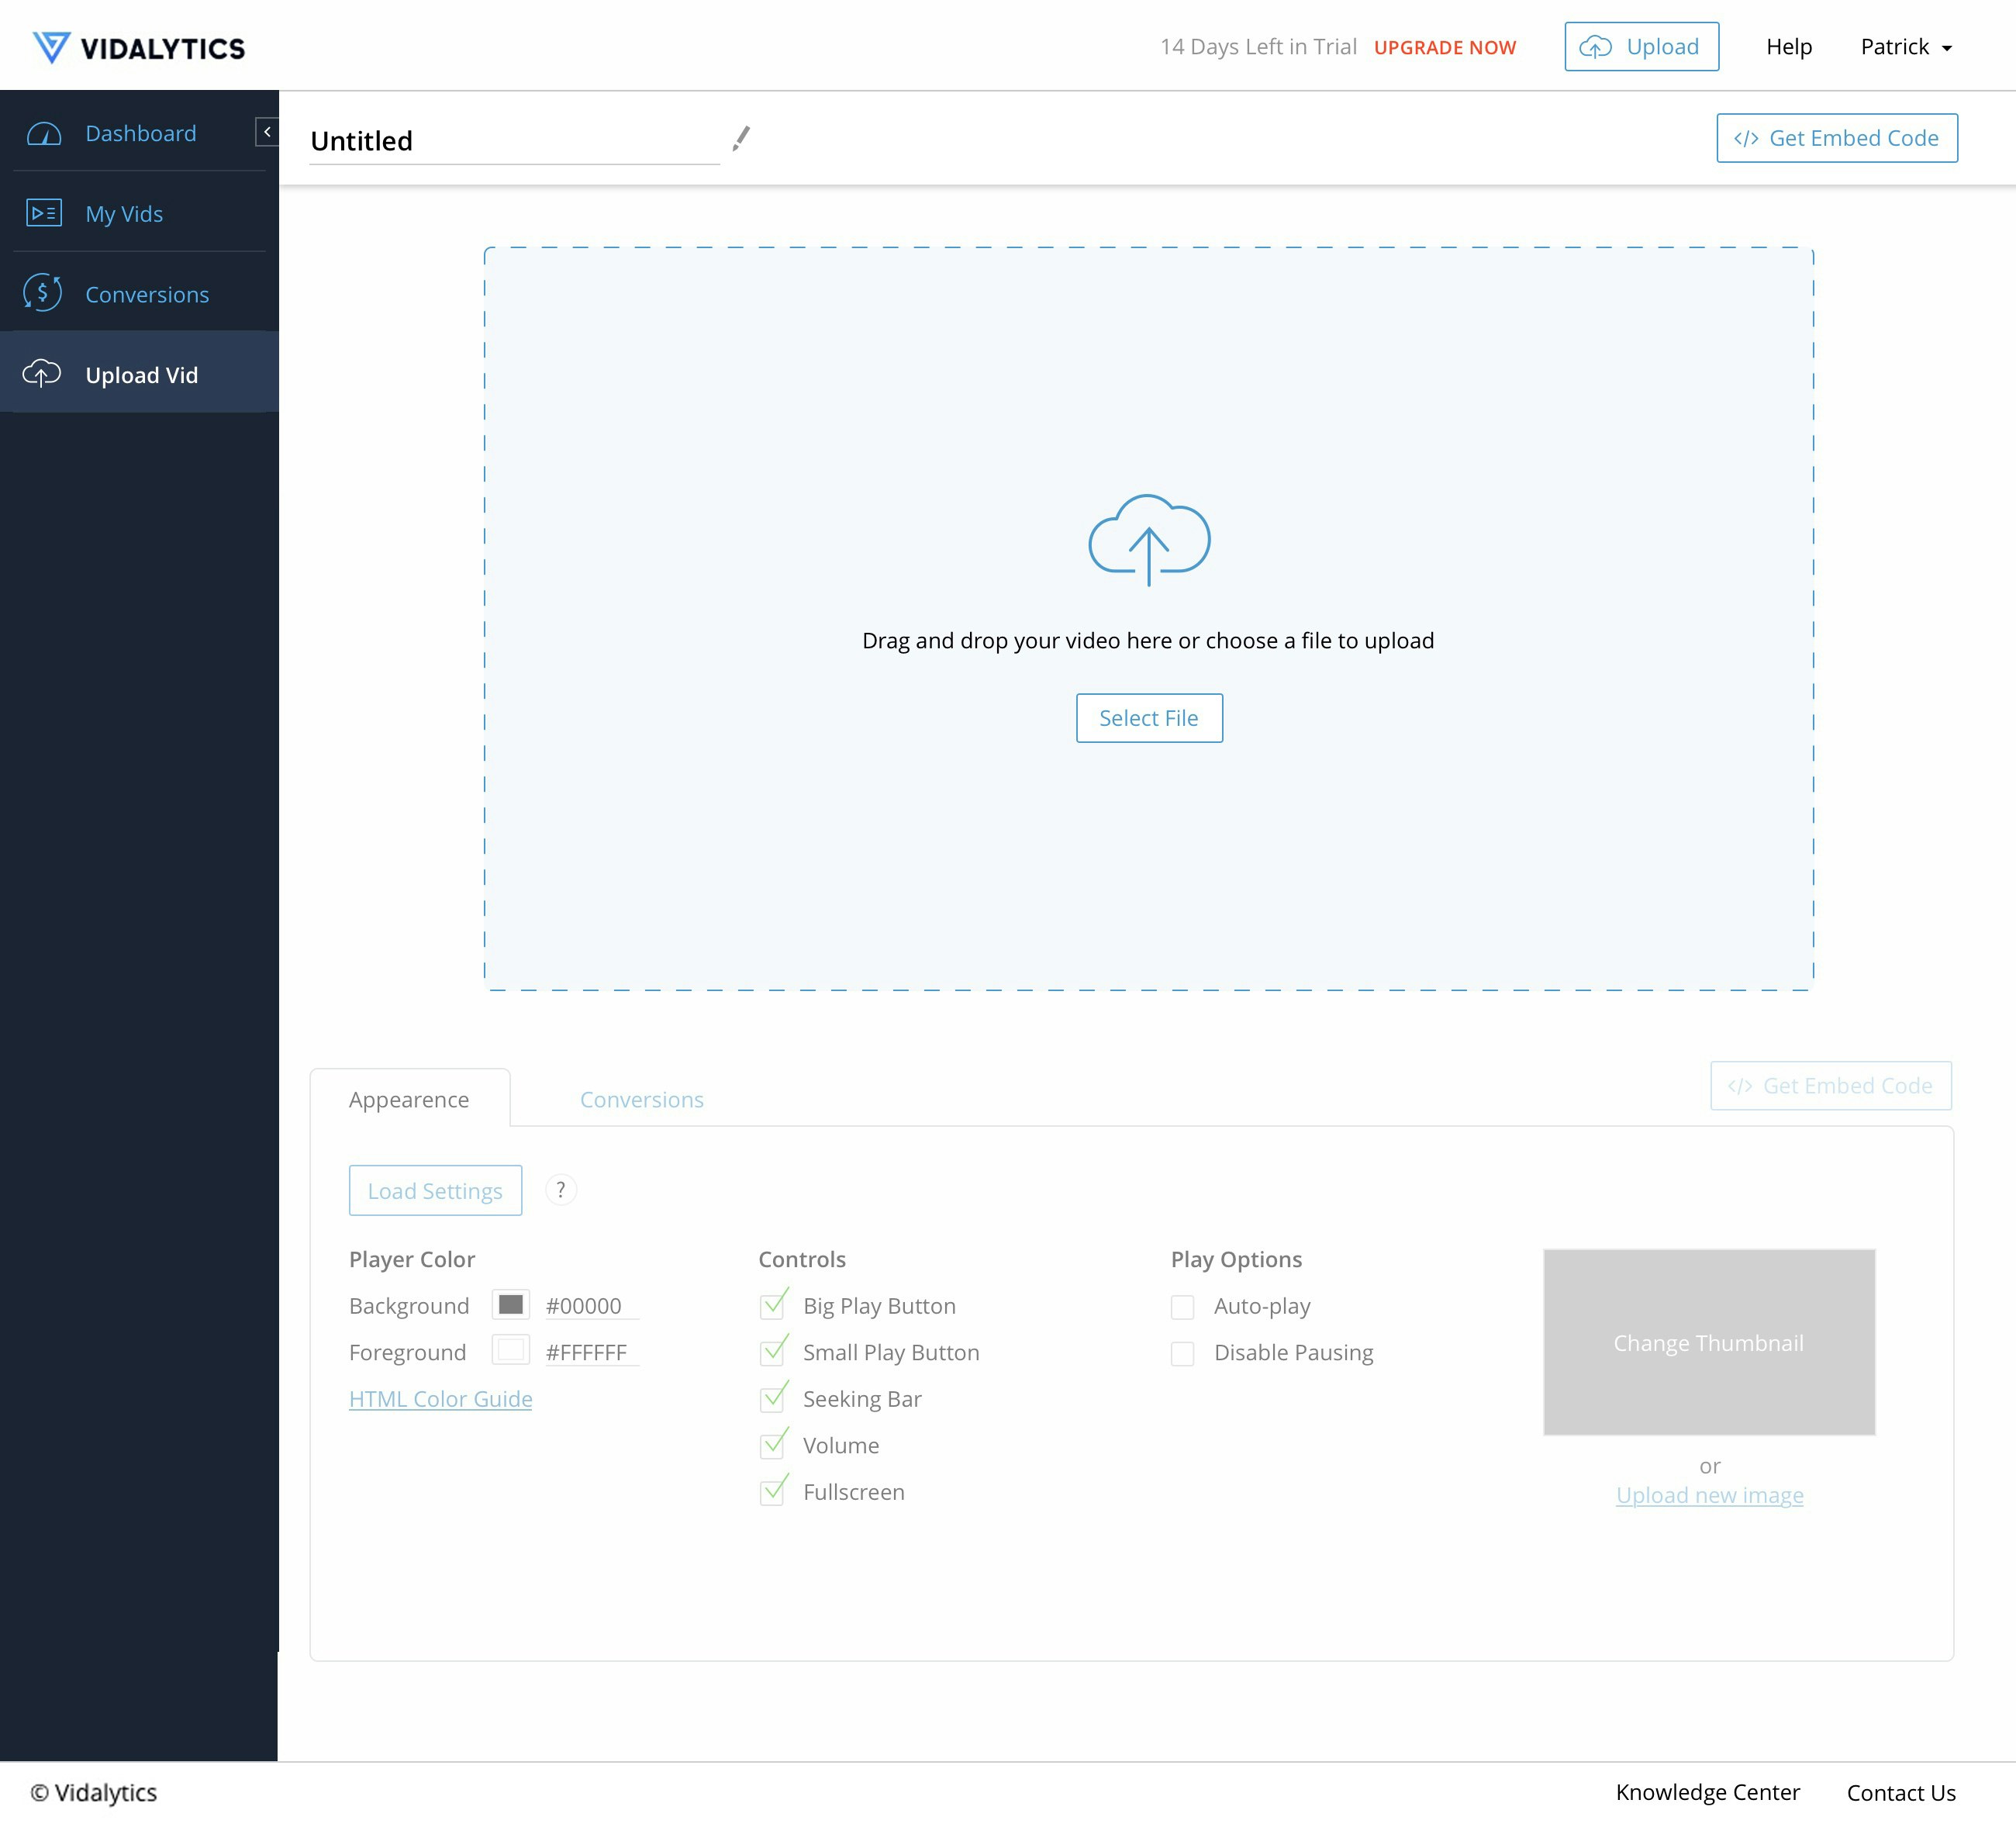The image size is (2016, 1824).
Task: Click the large cloud upload icon
Action: tap(1148, 539)
